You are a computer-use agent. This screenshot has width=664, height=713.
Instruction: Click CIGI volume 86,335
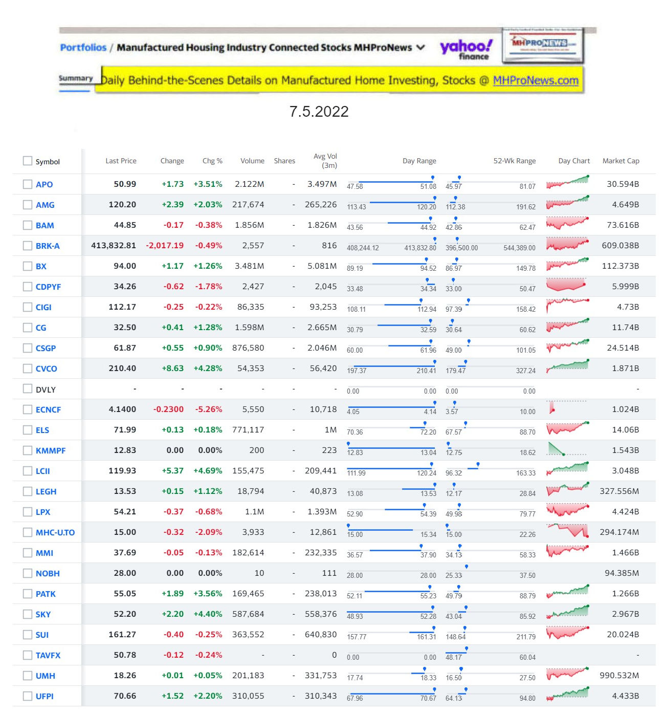click(x=251, y=307)
